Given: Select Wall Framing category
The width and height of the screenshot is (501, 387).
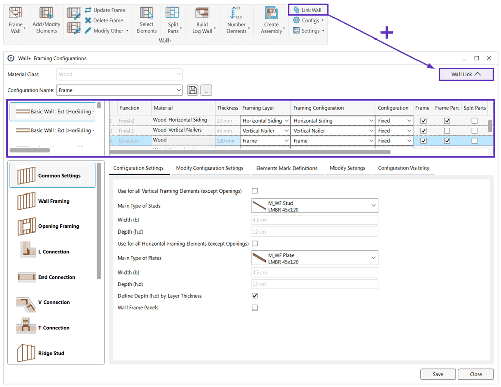Looking at the screenshot, I should point(53,201).
